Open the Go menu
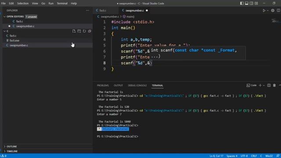281x158 pixels. click(43, 3)
